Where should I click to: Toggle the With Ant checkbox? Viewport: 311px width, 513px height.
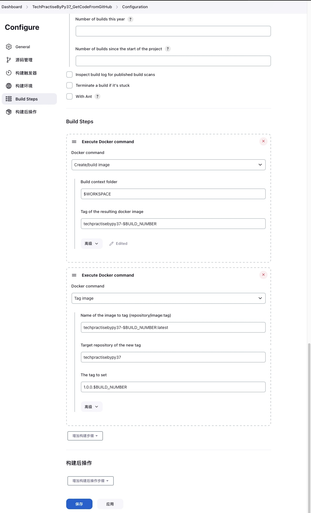point(69,96)
